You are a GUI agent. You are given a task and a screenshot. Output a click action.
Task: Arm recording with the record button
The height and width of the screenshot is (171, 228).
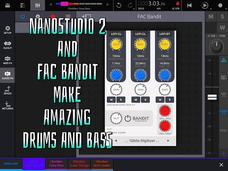click(x=220, y=5)
